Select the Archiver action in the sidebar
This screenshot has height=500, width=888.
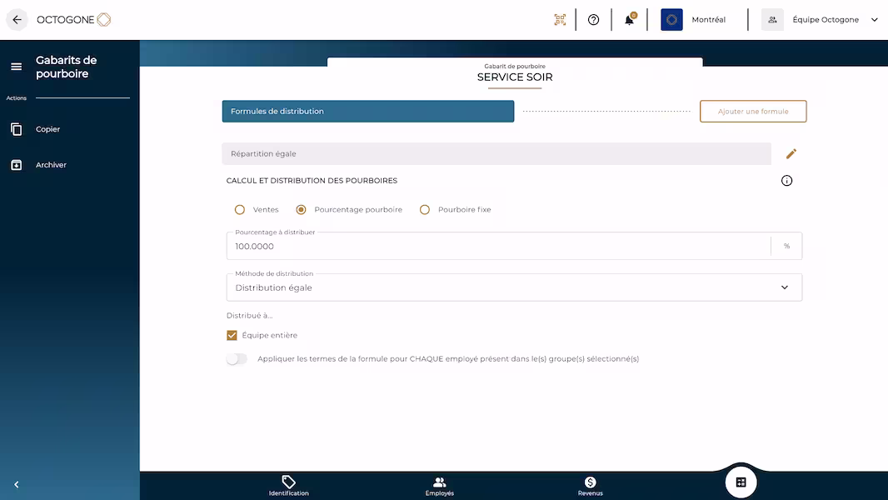point(52,164)
